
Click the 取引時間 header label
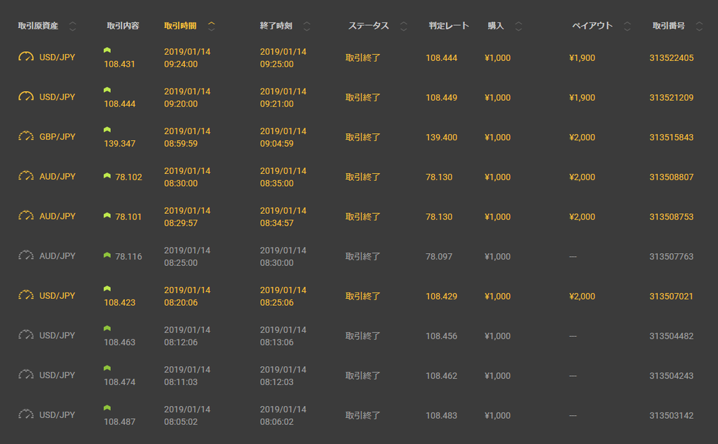pyautogui.click(x=180, y=26)
